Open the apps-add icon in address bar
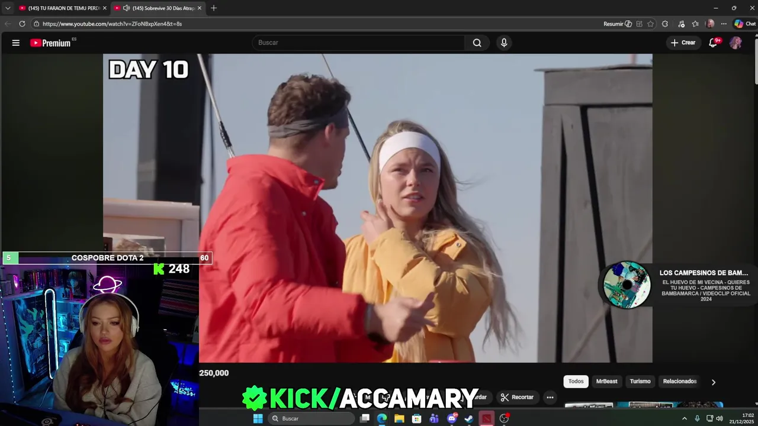758x426 pixels. point(639,24)
